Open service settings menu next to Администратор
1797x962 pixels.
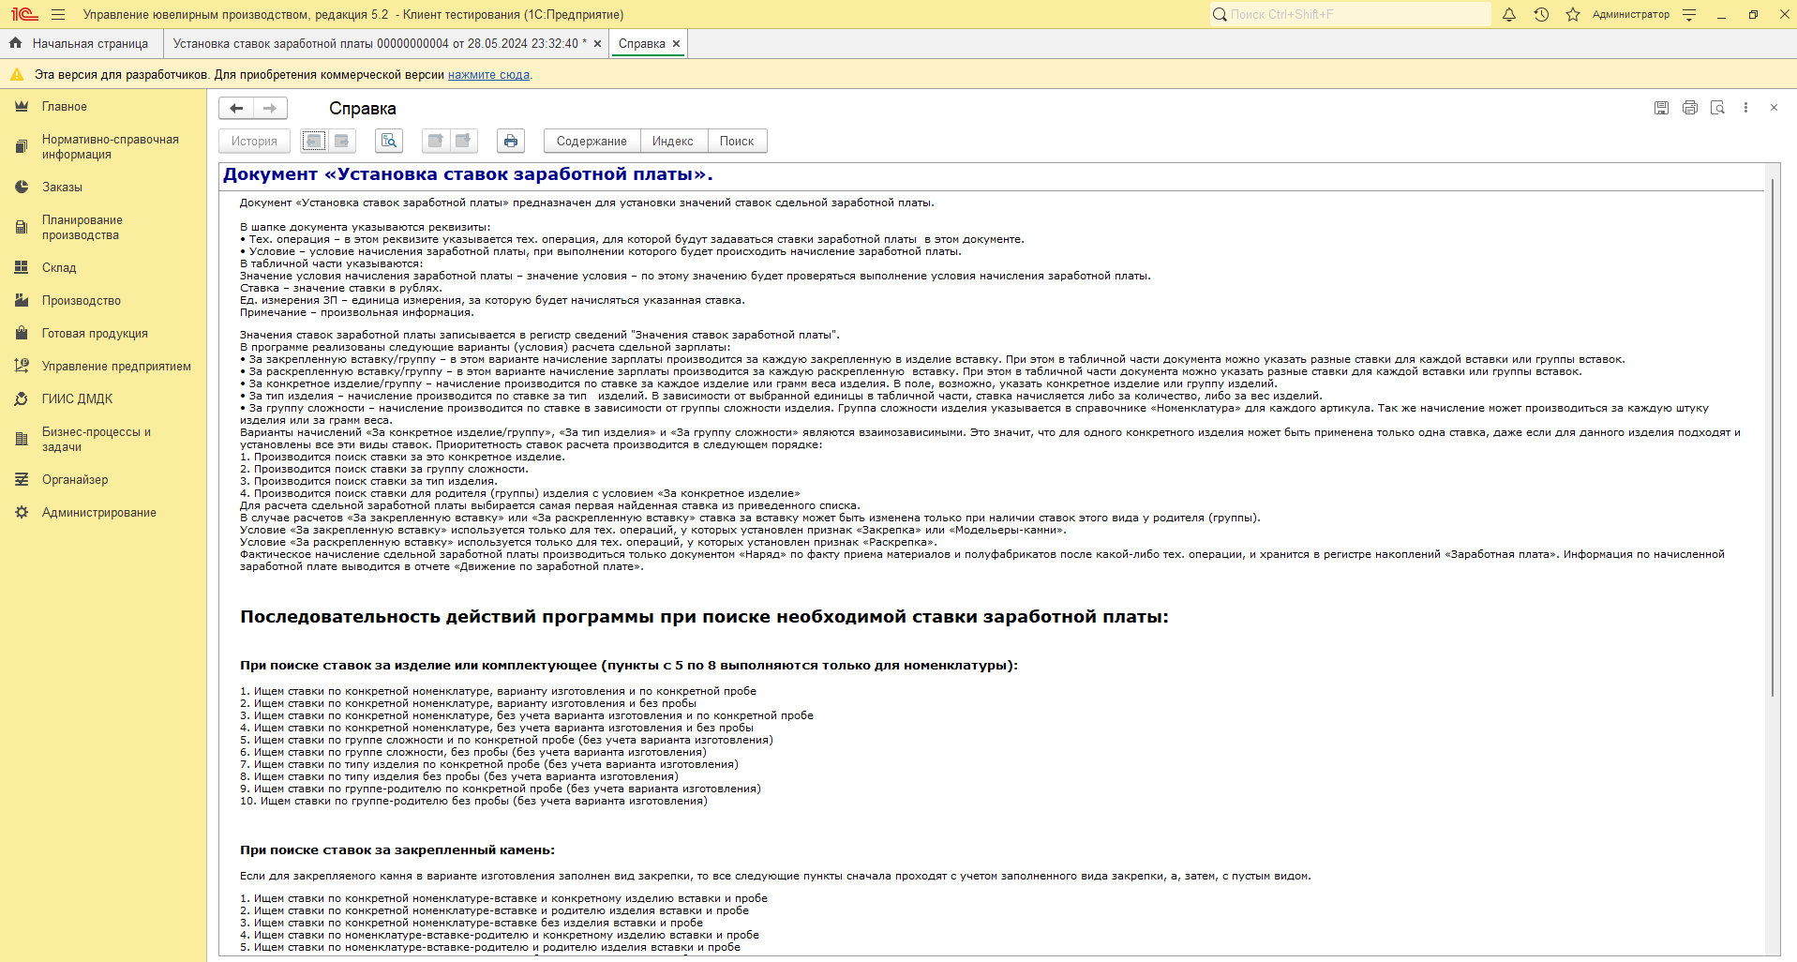point(1689,14)
